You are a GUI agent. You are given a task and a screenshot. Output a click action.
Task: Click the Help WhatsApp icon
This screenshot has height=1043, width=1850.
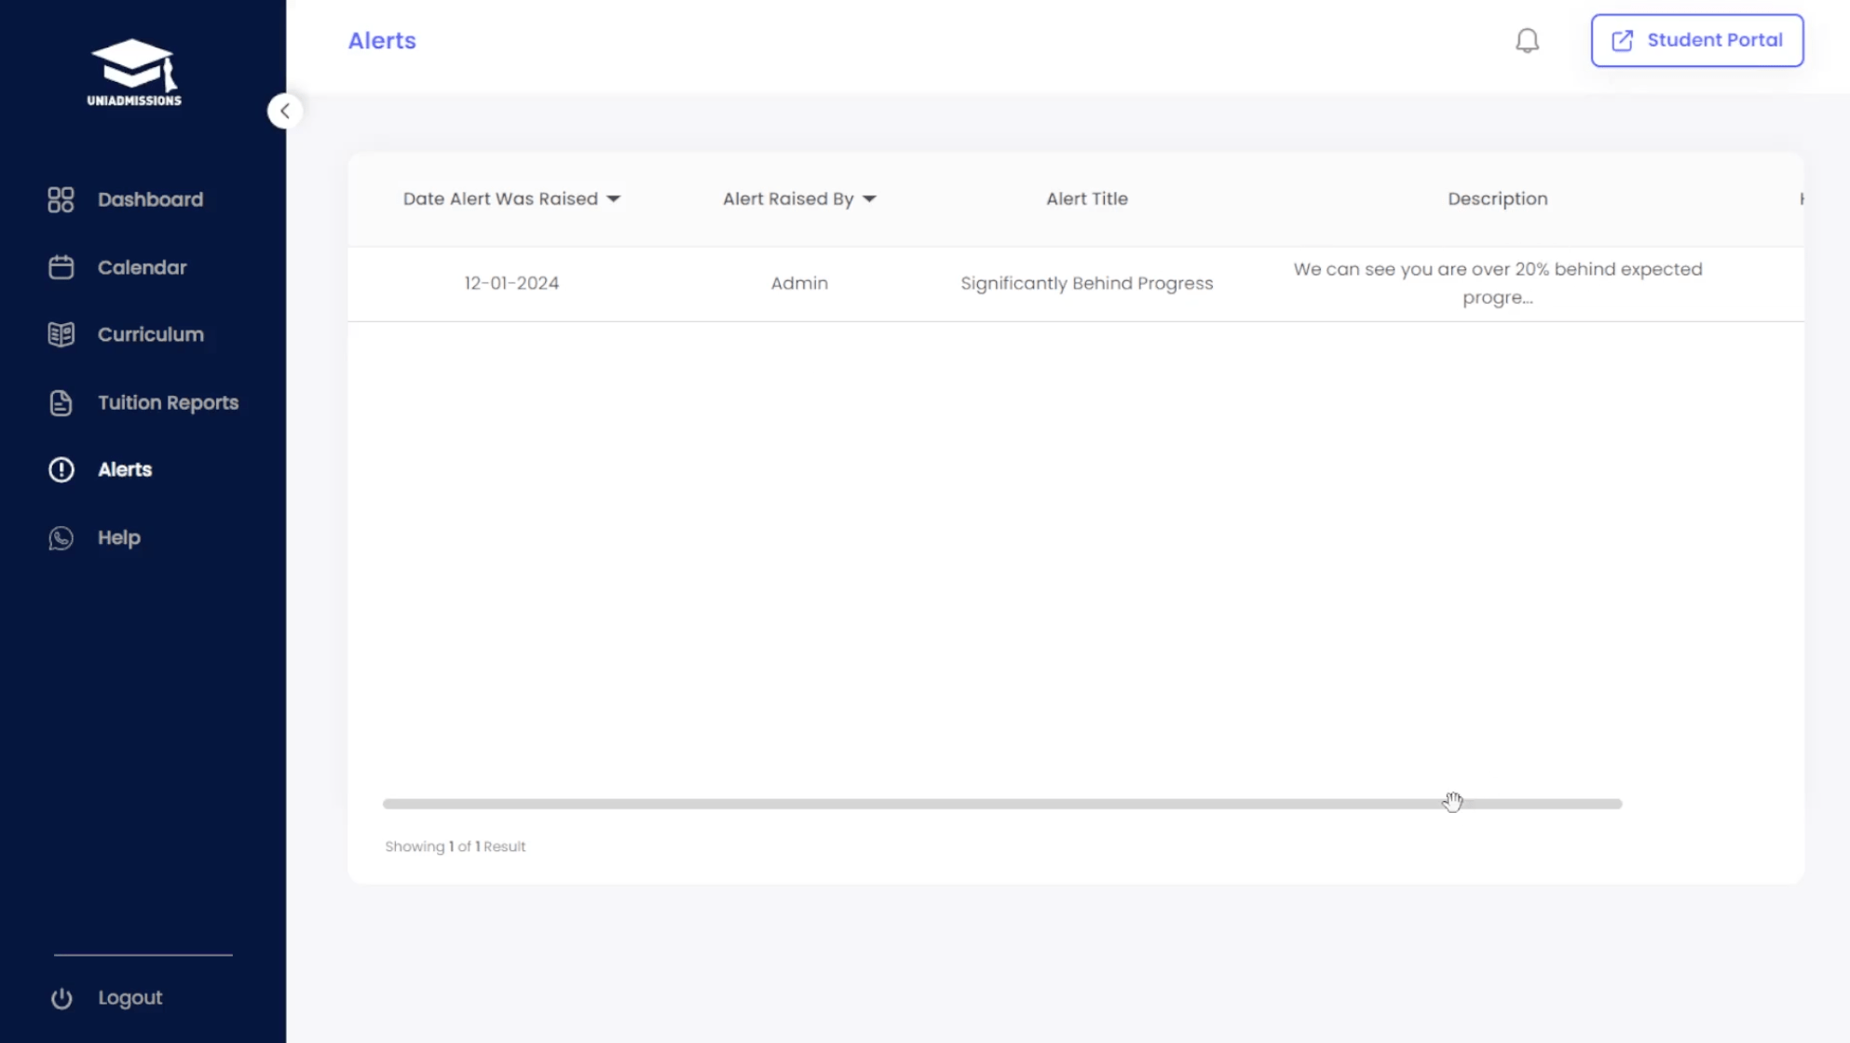(61, 537)
